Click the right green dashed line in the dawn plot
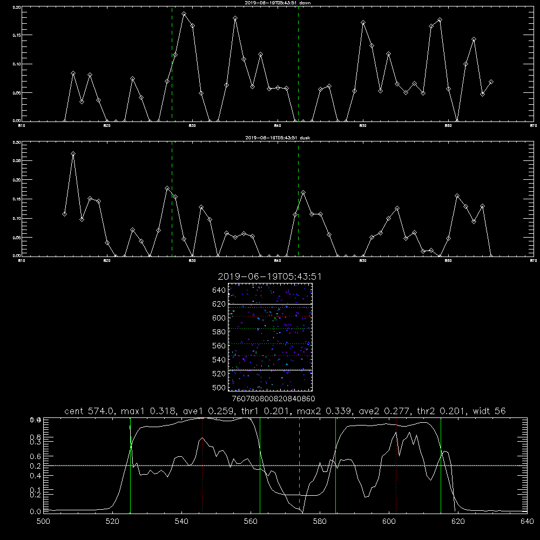The width and height of the screenshot is (540, 540). point(298,64)
